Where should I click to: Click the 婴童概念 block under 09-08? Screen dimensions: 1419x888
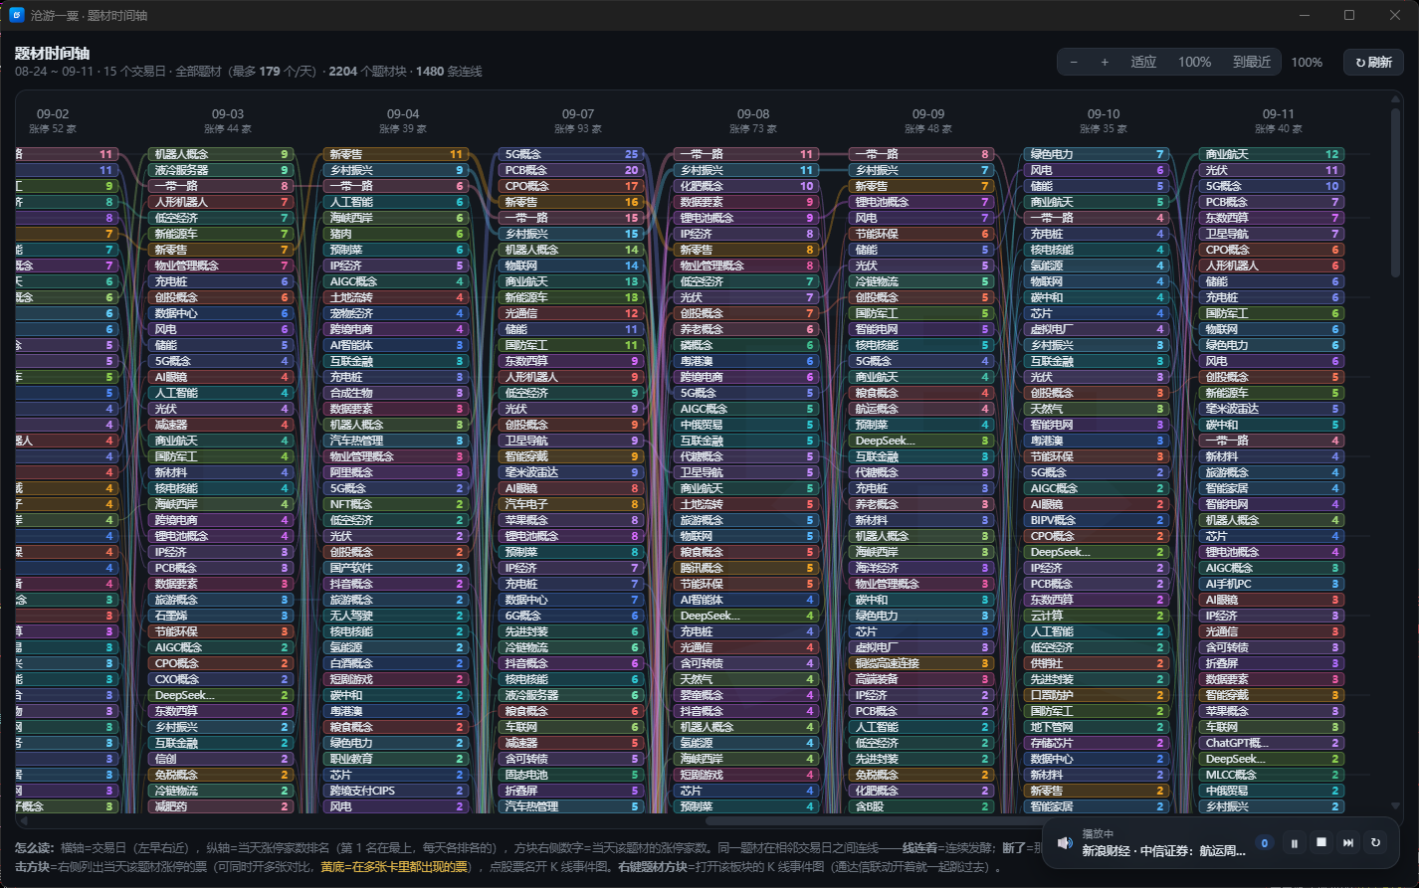pos(746,695)
